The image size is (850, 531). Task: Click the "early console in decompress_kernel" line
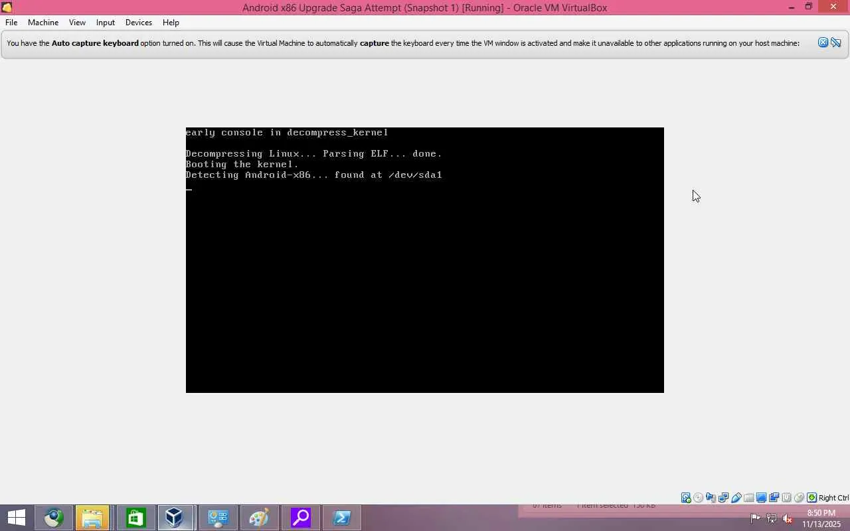(287, 133)
